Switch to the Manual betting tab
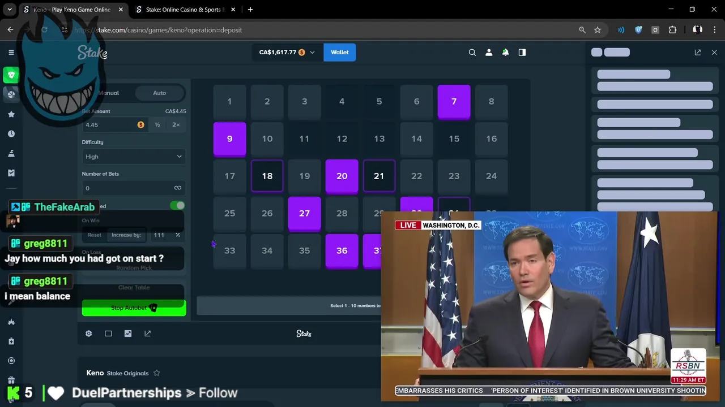The image size is (725, 407). (x=108, y=93)
